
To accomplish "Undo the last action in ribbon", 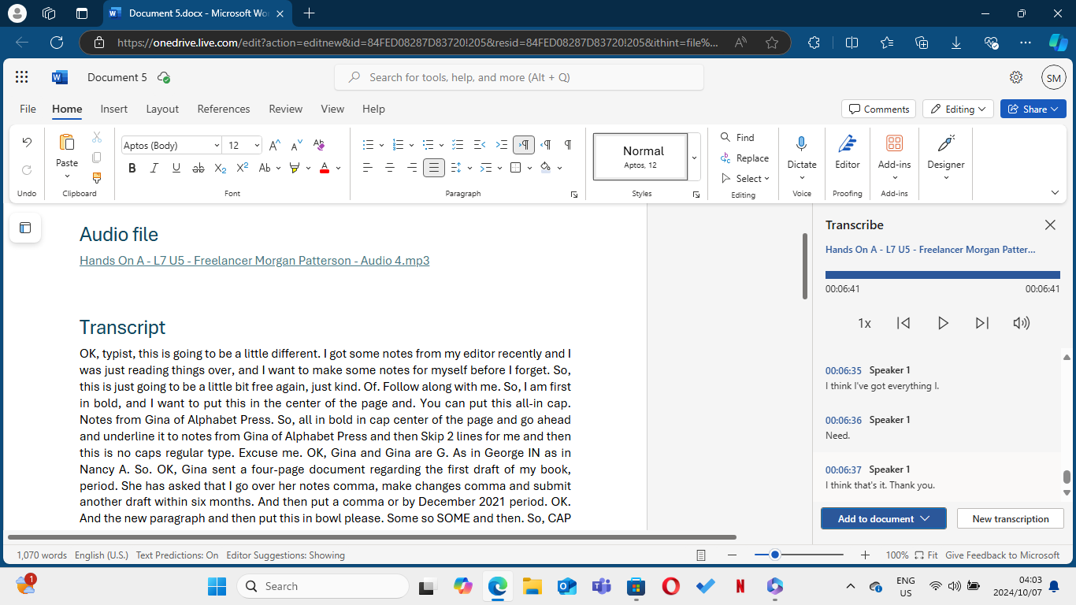I will (x=27, y=143).
